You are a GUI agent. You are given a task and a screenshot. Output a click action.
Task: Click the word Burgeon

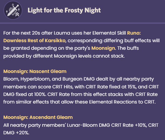72,79
